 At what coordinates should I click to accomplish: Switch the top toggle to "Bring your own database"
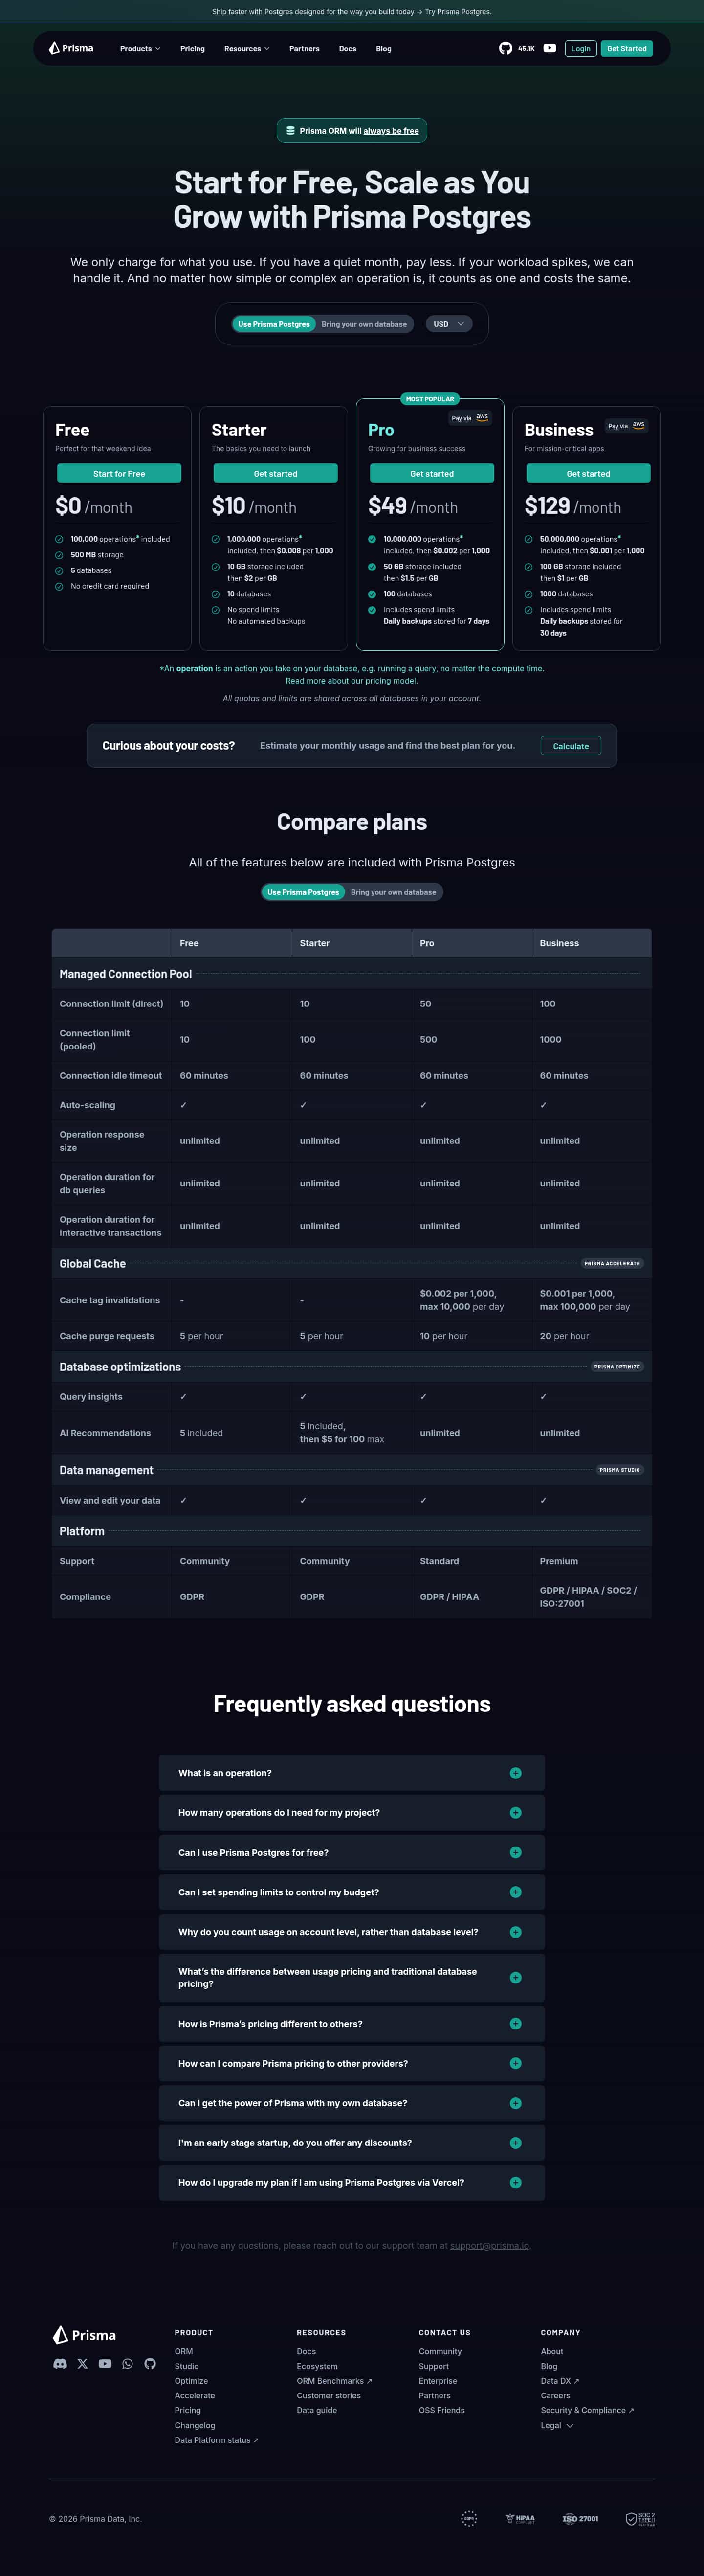coord(363,324)
